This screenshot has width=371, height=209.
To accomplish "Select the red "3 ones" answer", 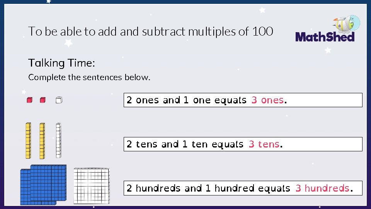I will click(267, 100).
